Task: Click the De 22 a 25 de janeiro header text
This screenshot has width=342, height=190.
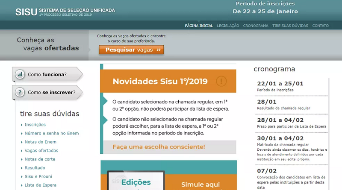Action: click(x=265, y=12)
